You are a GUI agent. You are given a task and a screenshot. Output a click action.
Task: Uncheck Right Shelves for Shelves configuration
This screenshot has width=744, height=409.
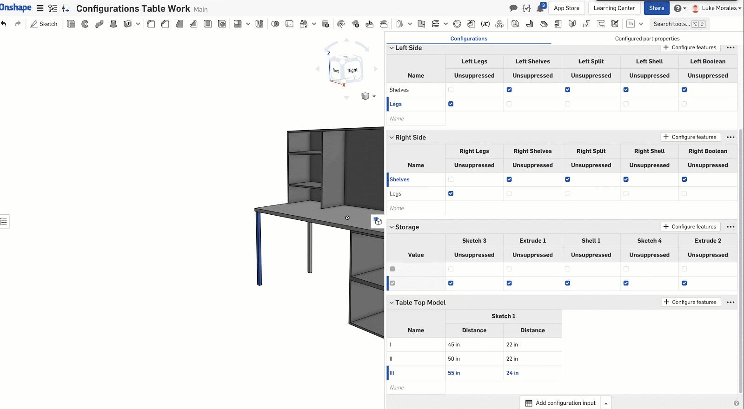pyautogui.click(x=509, y=179)
